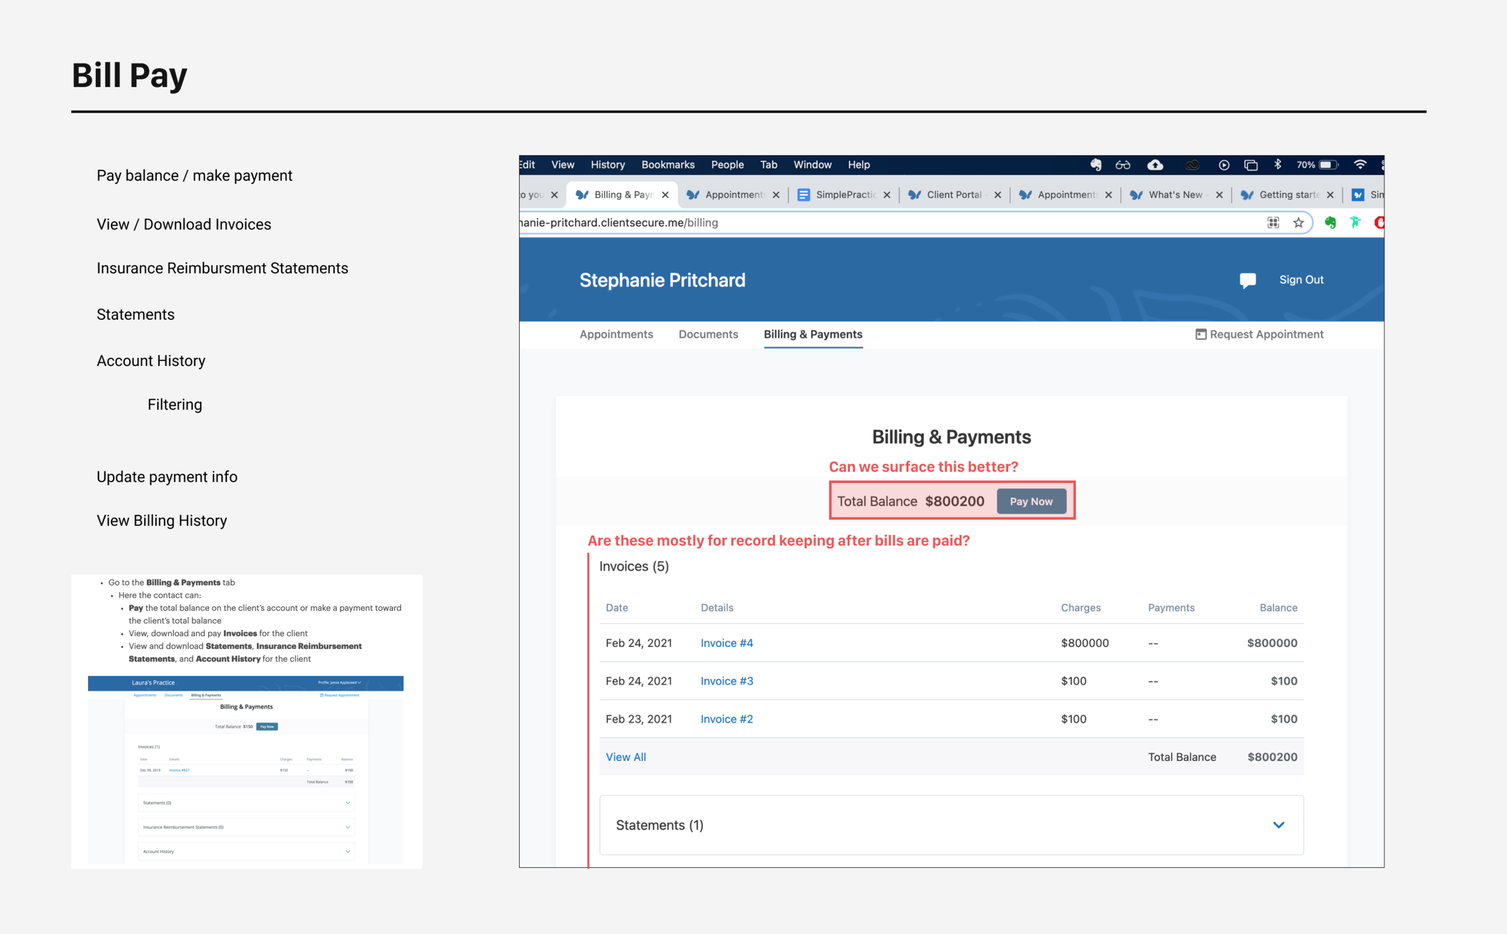Image resolution: width=1507 pixels, height=934 pixels.
Task: Click the Evernote extension icon in toolbar
Action: [x=1330, y=222]
